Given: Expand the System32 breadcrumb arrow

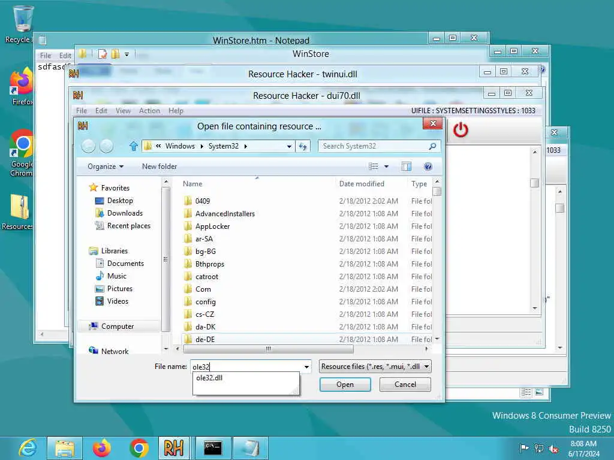Looking at the screenshot, I should tap(245, 146).
